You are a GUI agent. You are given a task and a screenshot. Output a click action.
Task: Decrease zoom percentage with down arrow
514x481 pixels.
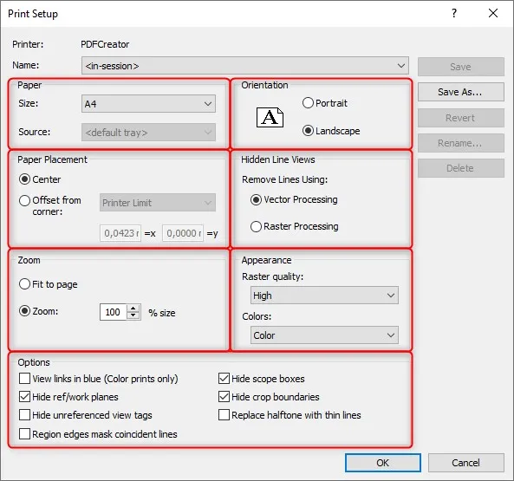[133, 315]
